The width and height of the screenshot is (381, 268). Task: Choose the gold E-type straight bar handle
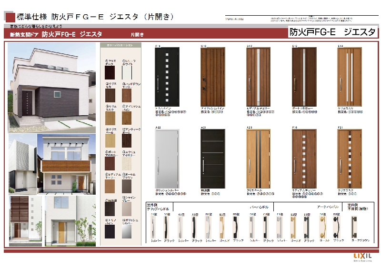coord(293,228)
